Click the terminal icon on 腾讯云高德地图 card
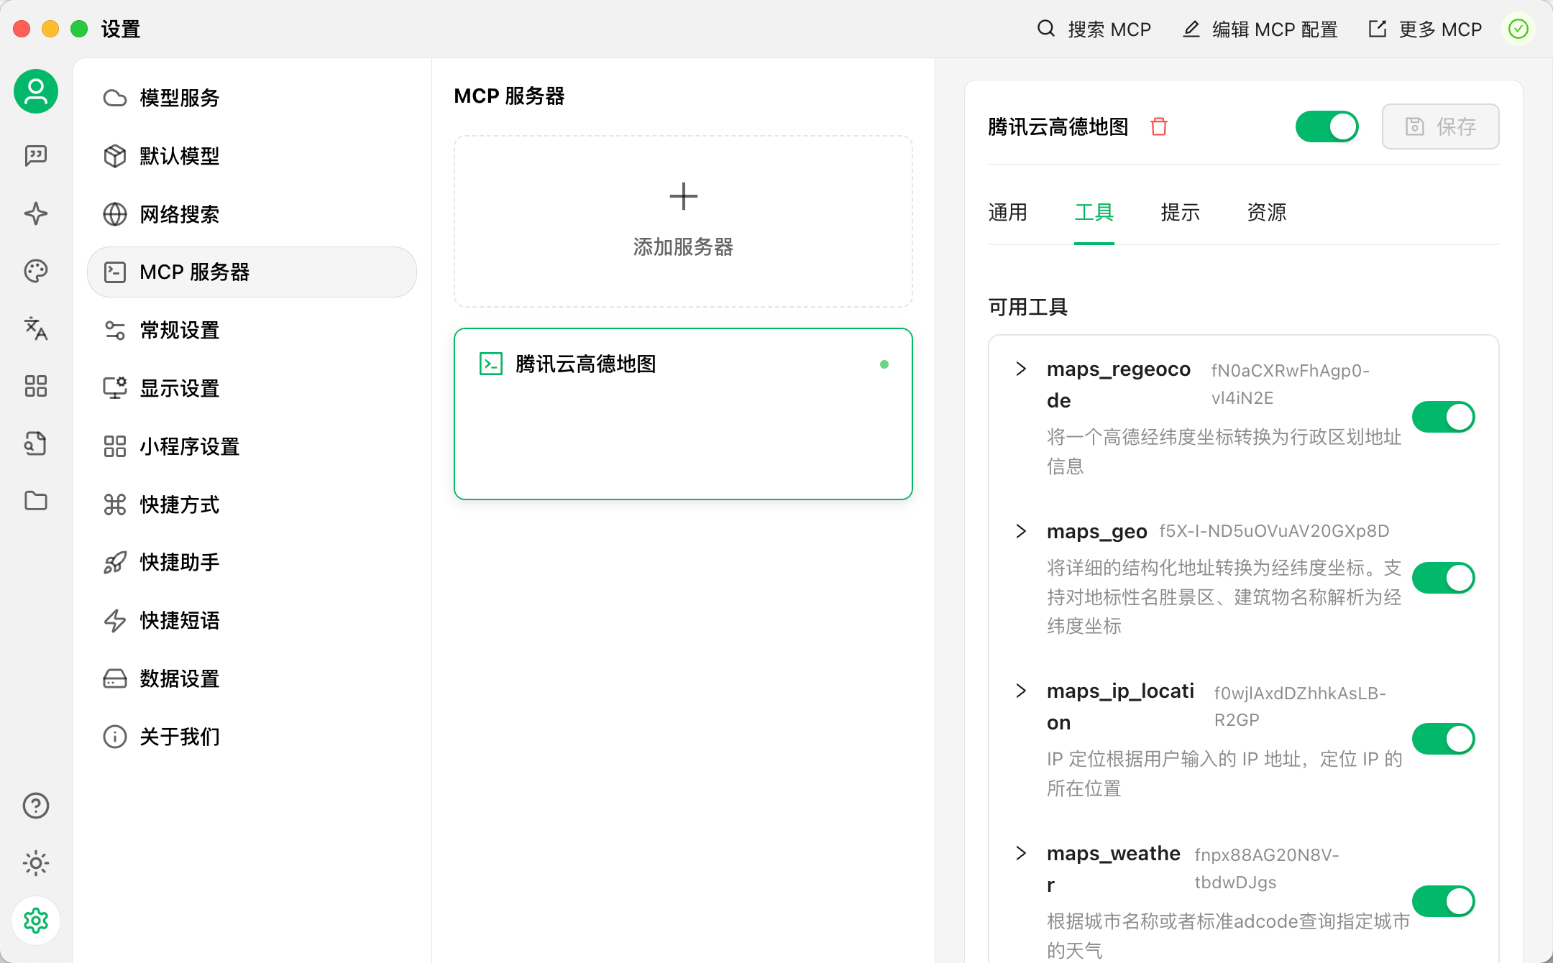The image size is (1553, 963). (491, 364)
